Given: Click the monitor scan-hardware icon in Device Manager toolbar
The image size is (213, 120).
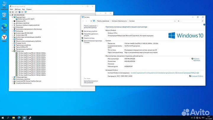Looking at the screenshot, I should point(25,12).
